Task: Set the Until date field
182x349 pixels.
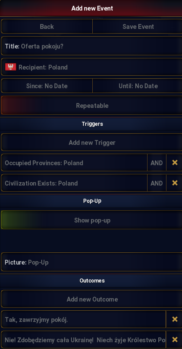Action: pos(137,86)
